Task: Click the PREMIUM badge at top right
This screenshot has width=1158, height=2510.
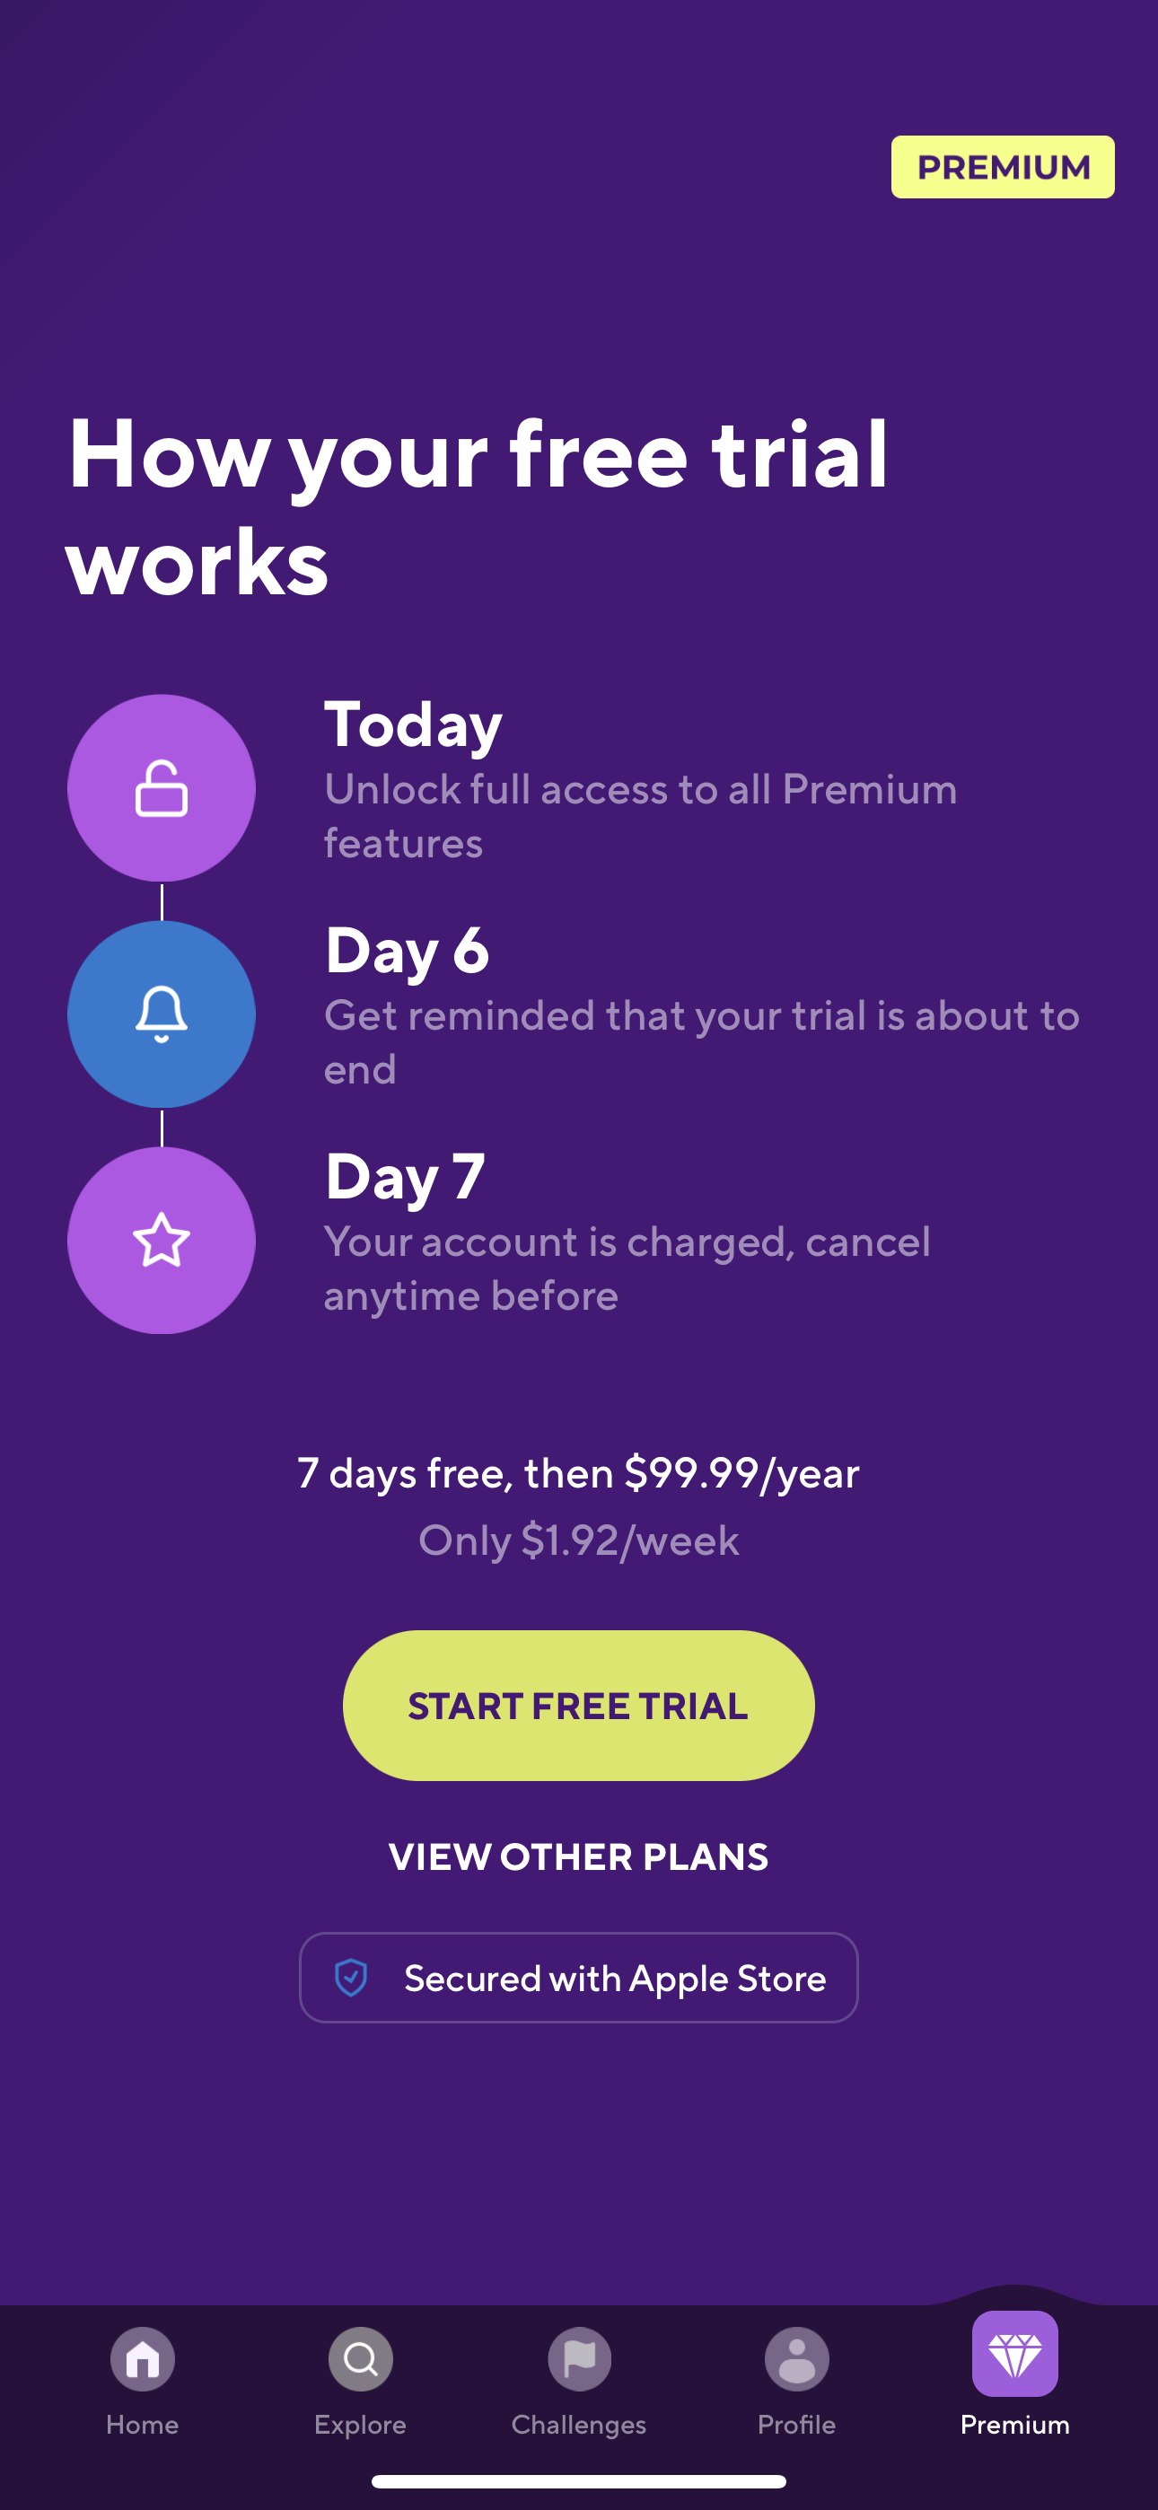Action: 1002,167
